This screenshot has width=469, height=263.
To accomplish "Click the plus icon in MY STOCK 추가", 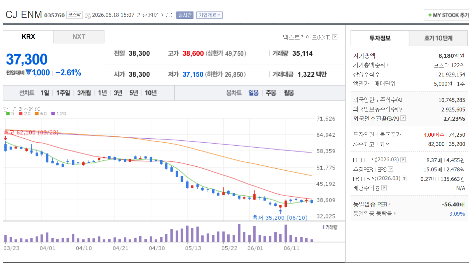I will tap(430, 15).
